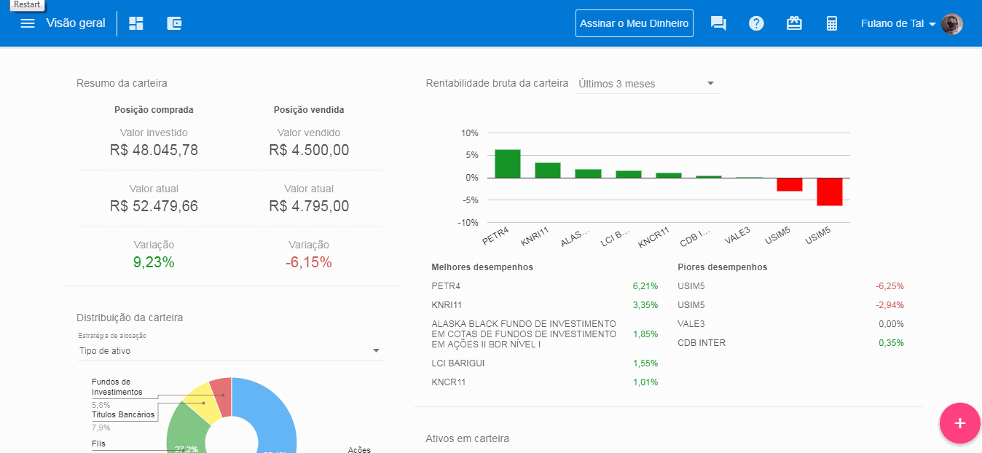Click the largest red USIM5 bar
The width and height of the screenshot is (982, 453).
[x=829, y=192]
